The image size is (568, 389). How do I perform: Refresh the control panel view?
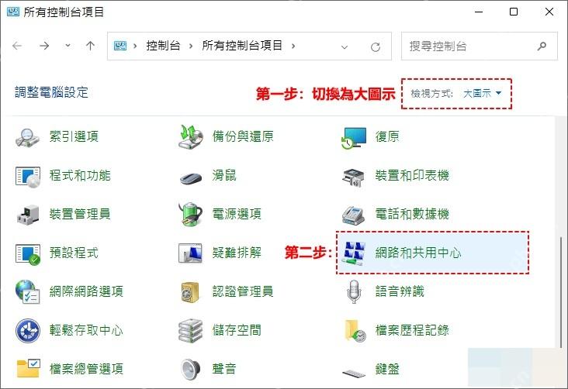(376, 46)
